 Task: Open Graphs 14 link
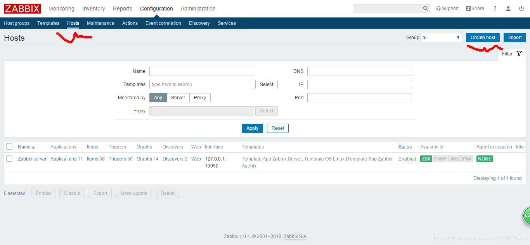click(144, 159)
